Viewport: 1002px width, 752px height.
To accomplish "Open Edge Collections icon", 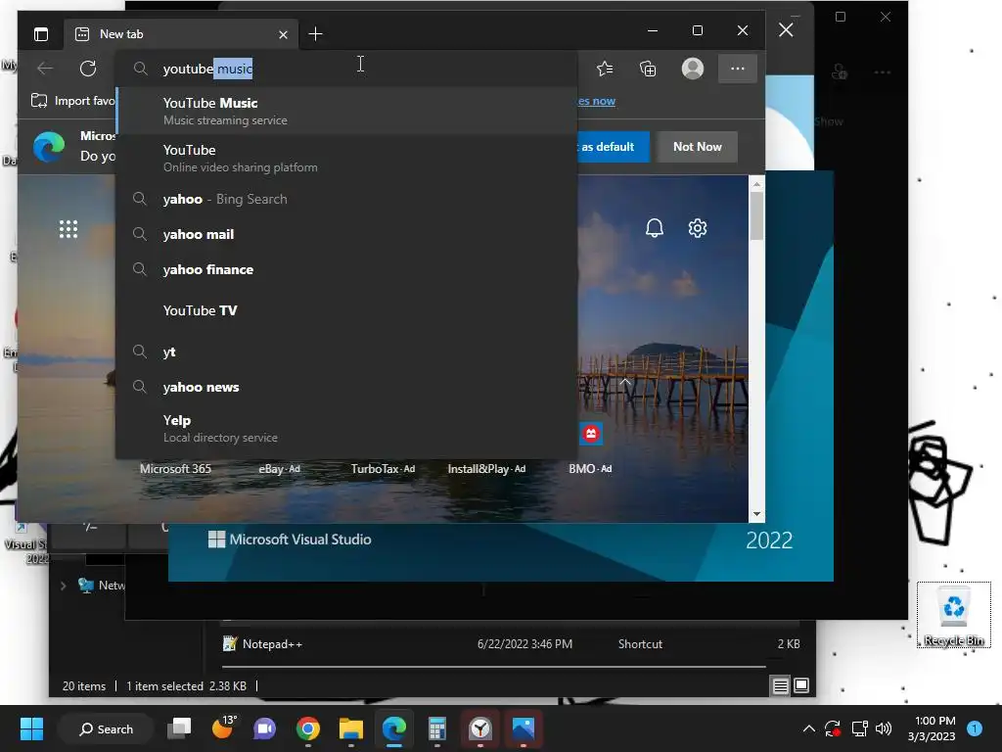I will click(x=648, y=69).
